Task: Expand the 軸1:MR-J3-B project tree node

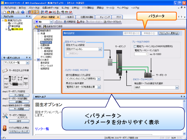Action: pos(6,29)
